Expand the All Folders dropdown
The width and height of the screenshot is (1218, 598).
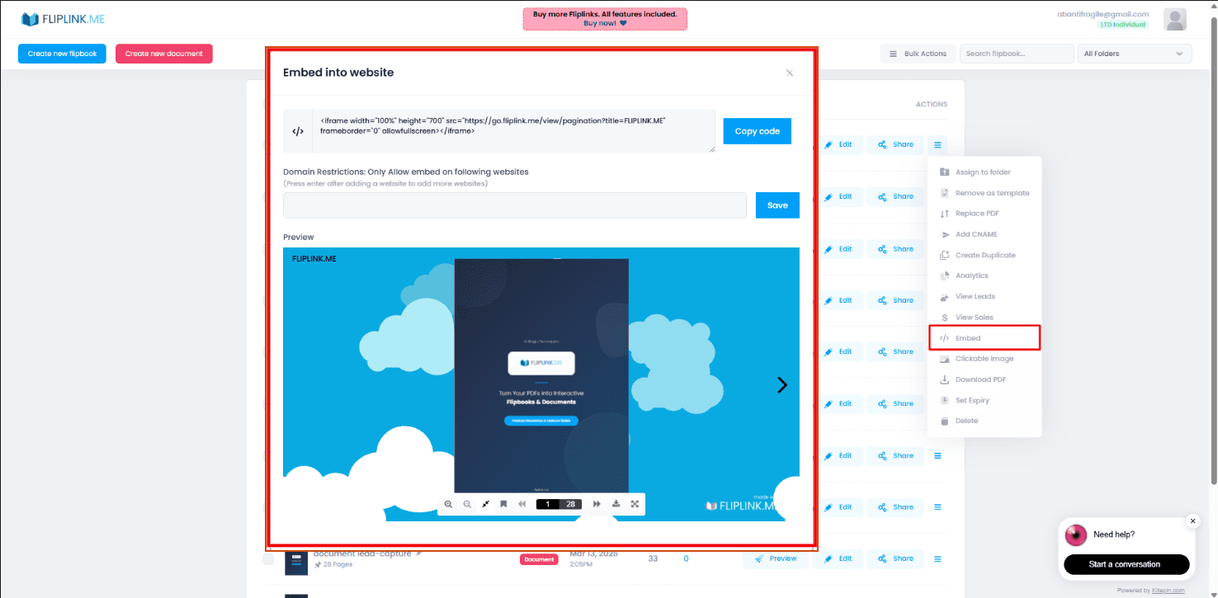pyautogui.click(x=1135, y=54)
